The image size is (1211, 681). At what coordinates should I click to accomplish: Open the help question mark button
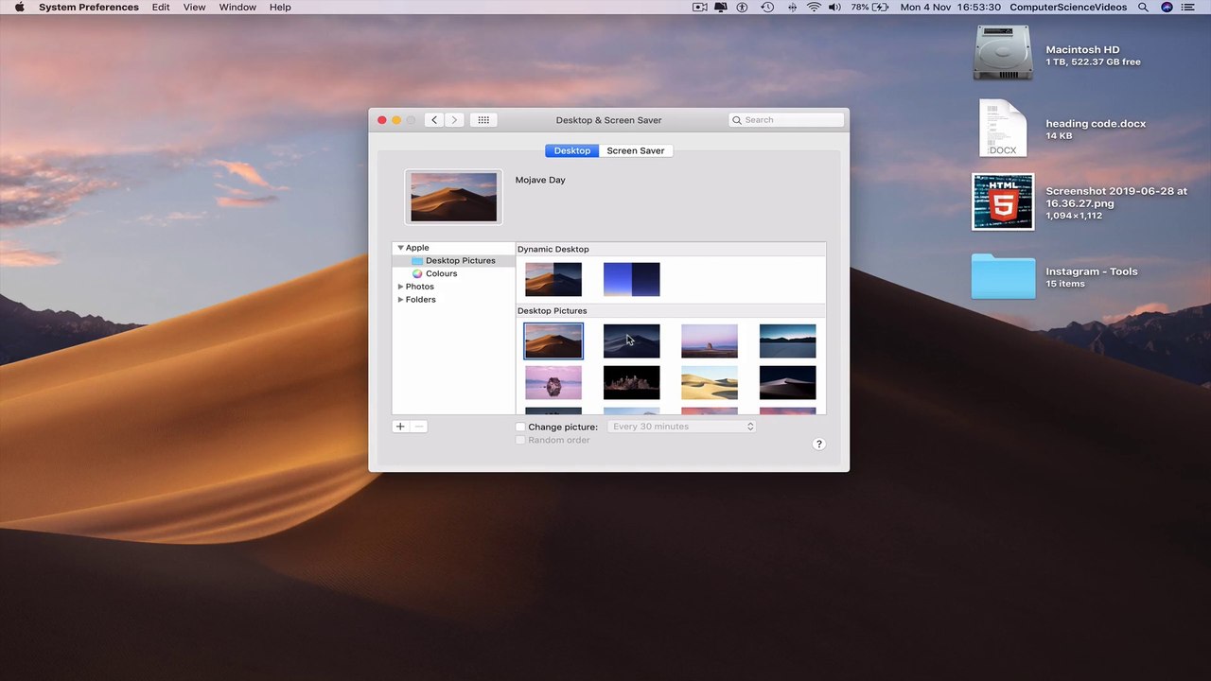[819, 445]
